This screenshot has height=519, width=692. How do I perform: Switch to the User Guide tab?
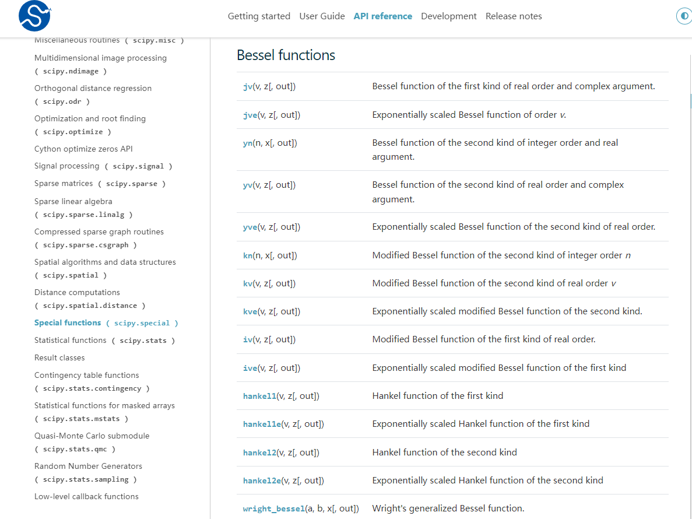322,16
